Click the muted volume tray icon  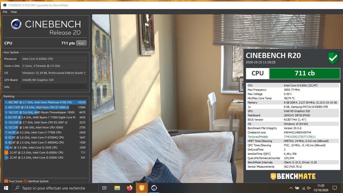pos(309,188)
